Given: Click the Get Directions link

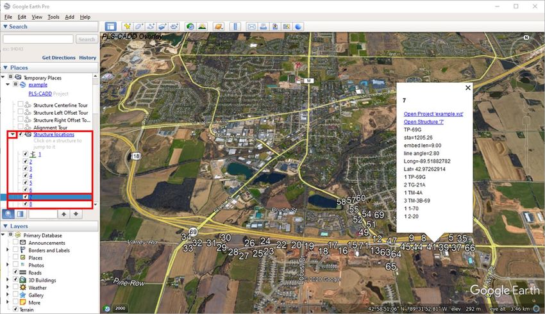Looking at the screenshot, I should (59, 58).
